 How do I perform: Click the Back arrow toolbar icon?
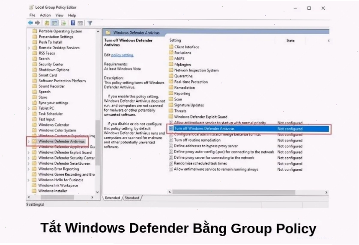click(30, 23)
